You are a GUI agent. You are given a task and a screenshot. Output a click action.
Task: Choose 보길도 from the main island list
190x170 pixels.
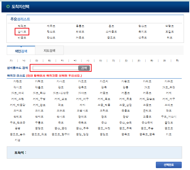(170, 32)
